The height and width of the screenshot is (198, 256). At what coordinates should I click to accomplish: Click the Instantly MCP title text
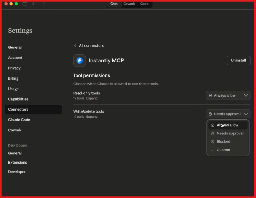click(x=106, y=61)
